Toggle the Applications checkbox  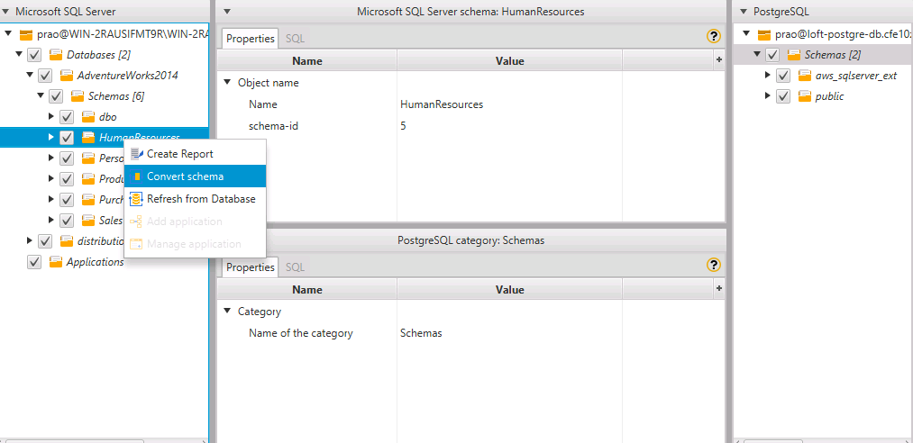pos(34,262)
